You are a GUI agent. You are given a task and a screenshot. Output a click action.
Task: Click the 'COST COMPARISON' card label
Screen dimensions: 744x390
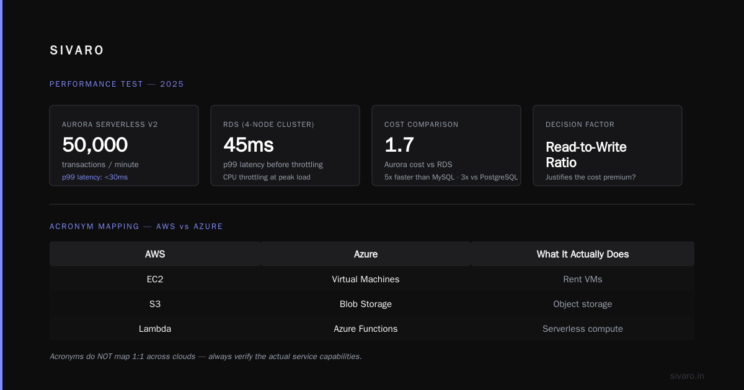pos(422,124)
